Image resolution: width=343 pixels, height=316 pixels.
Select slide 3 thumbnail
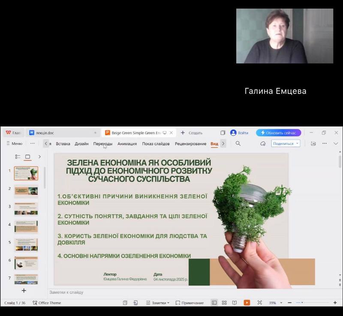(x=26, y=209)
